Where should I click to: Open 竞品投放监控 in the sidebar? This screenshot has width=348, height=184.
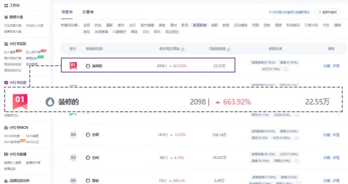pos(13,64)
